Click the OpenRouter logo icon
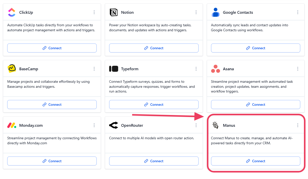This screenshot has width=308, height=179. pyautogui.click(x=114, y=125)
